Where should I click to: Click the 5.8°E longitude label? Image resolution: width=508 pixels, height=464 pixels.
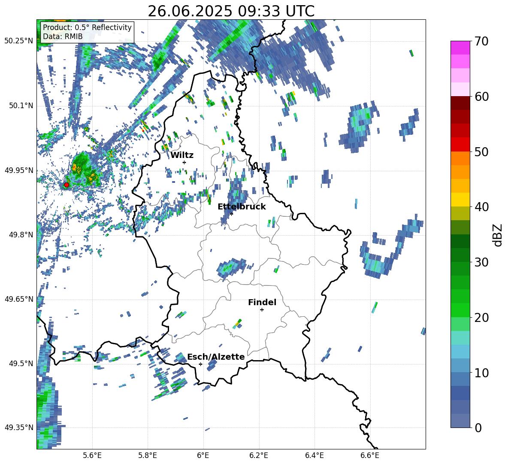[x=148, y=455]
